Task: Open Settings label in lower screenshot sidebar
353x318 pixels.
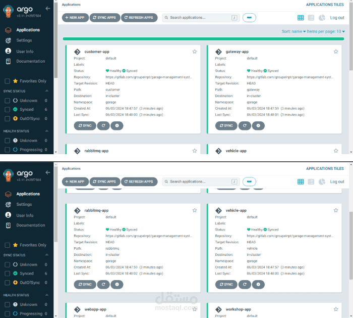Action: point(24,204)
